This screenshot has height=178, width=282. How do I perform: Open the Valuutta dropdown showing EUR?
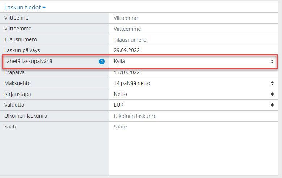tap(193, 105)
